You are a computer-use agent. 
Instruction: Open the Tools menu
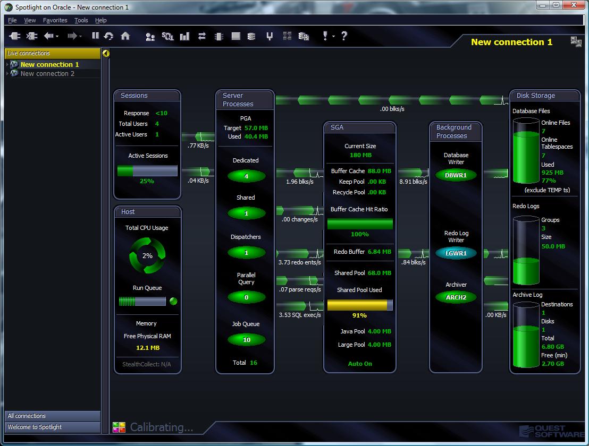point(81,20)
